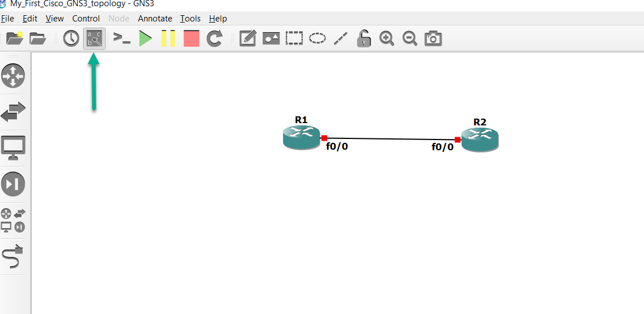
Task: Select router R2 on the canvas
Action: point(480,140)
